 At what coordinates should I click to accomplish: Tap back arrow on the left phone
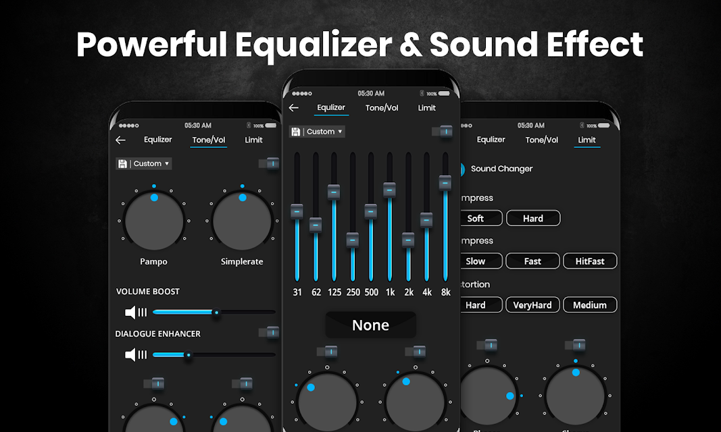(120, 140)
